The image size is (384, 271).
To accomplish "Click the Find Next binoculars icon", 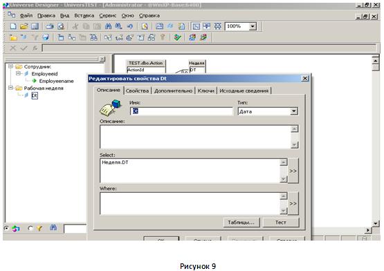I will coord(118,26).
